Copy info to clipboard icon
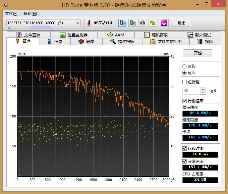 123,23
